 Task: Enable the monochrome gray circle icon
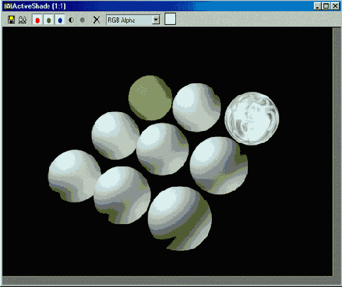82,20
